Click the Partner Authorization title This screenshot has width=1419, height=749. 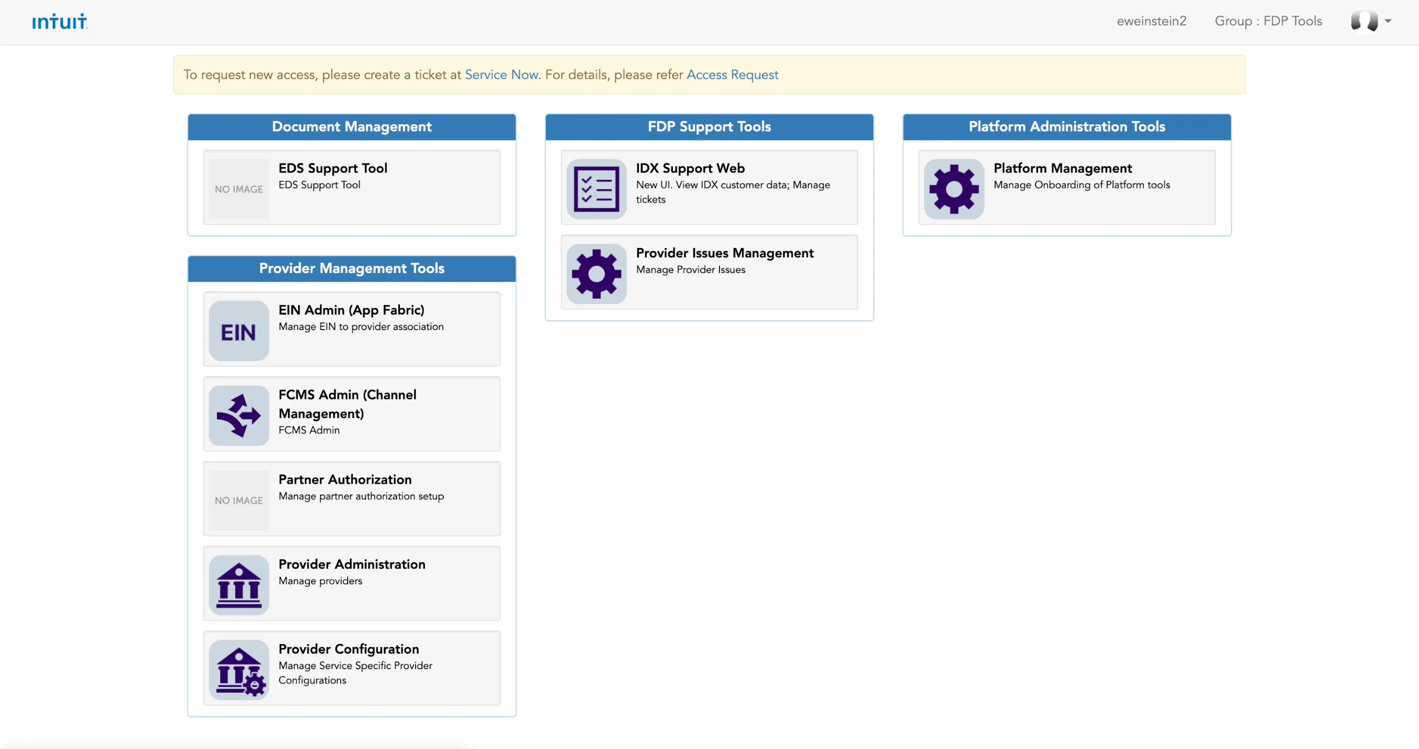[x=345, y=479]
